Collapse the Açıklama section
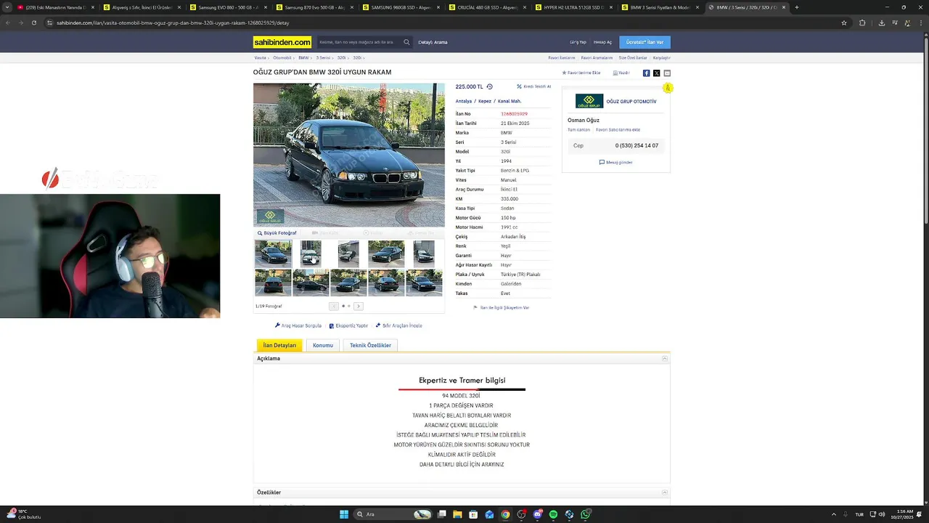 pos(664,358)
